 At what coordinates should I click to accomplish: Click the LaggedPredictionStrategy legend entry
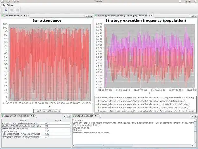pyautogui.click(x=141, y=101)
